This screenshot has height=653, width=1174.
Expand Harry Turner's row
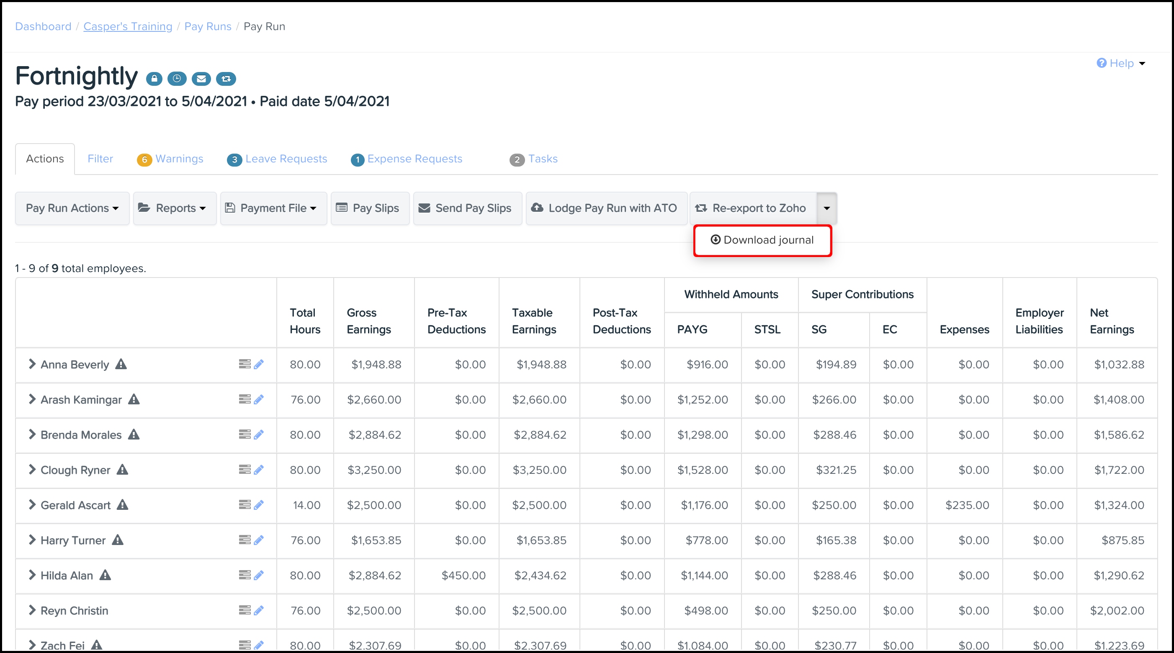(x=32, y=540)
